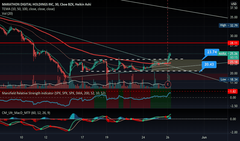Click the 1.82 relative strength value label
Screen dimensions: 240x141
233,92
